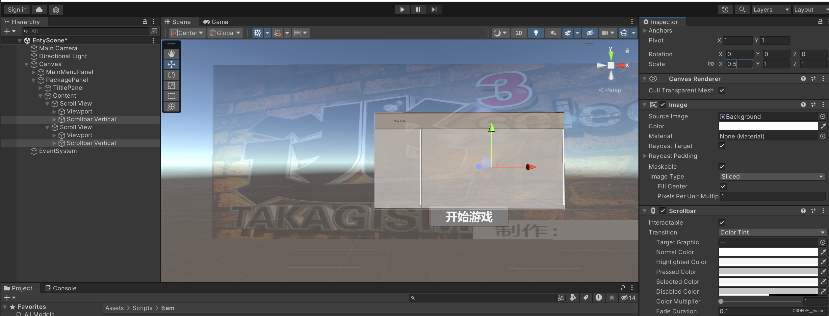Expand the Anchors section

(x=645, y=31)
